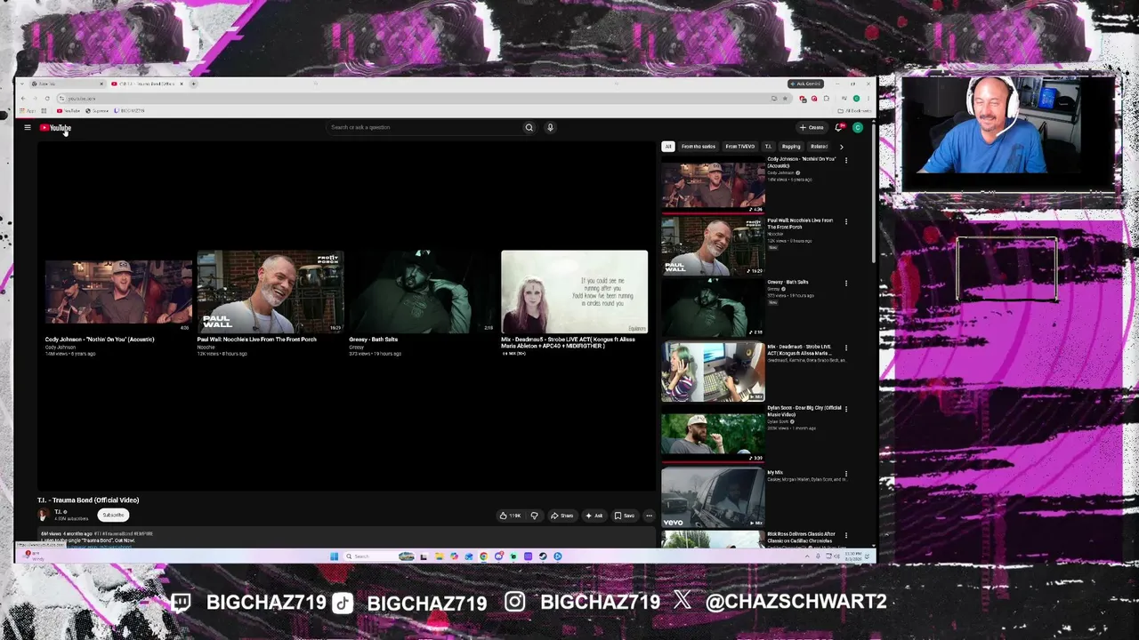The image size is (1139, 640).
Task: Open options for Greasy Bath Salts video
Action: tap(845, 283)
